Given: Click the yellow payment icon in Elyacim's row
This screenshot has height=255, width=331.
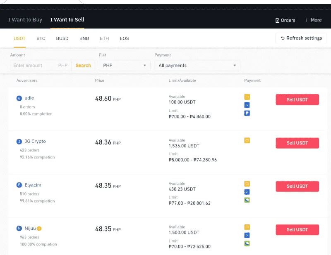Looking at the screenshot, I should click(x=247, y=184).
